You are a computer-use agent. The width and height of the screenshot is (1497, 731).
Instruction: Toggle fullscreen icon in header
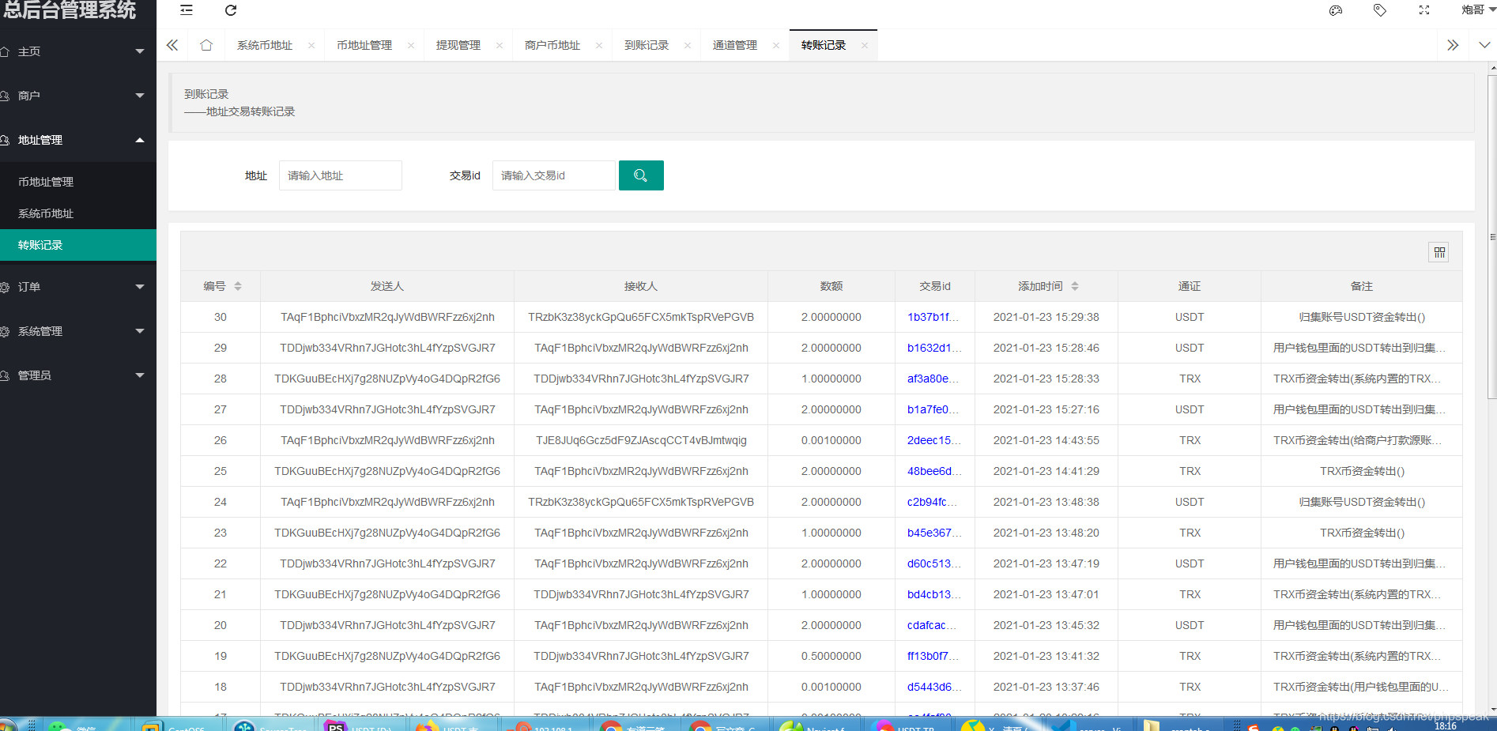[1424, 10]
